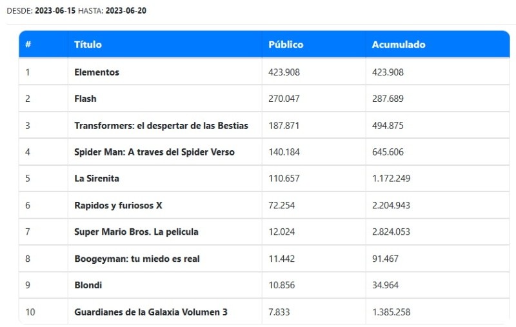Screen dimensions: 516x327
Task: Open Super Mario Bros. La pelicula
Action: pyautogui.click(x=136, y=232)
